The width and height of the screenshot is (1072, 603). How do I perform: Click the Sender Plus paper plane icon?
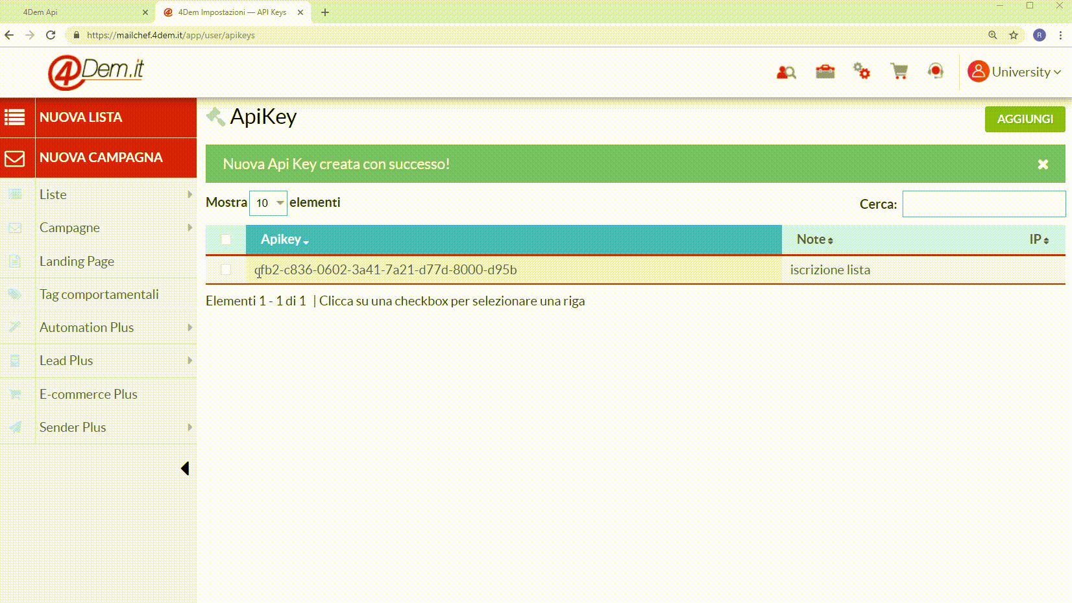(x=15, y=427)
